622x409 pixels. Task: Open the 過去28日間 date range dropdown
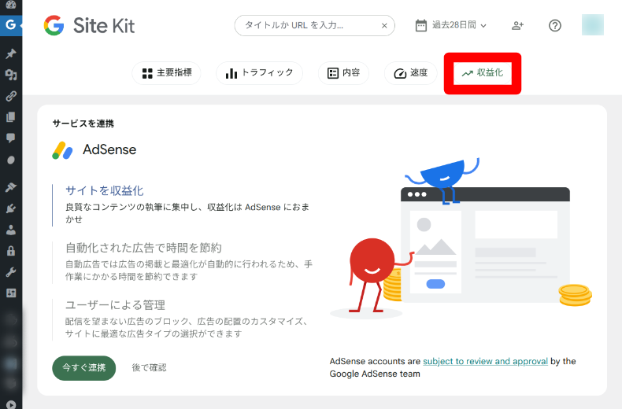(x=451, y=25)
